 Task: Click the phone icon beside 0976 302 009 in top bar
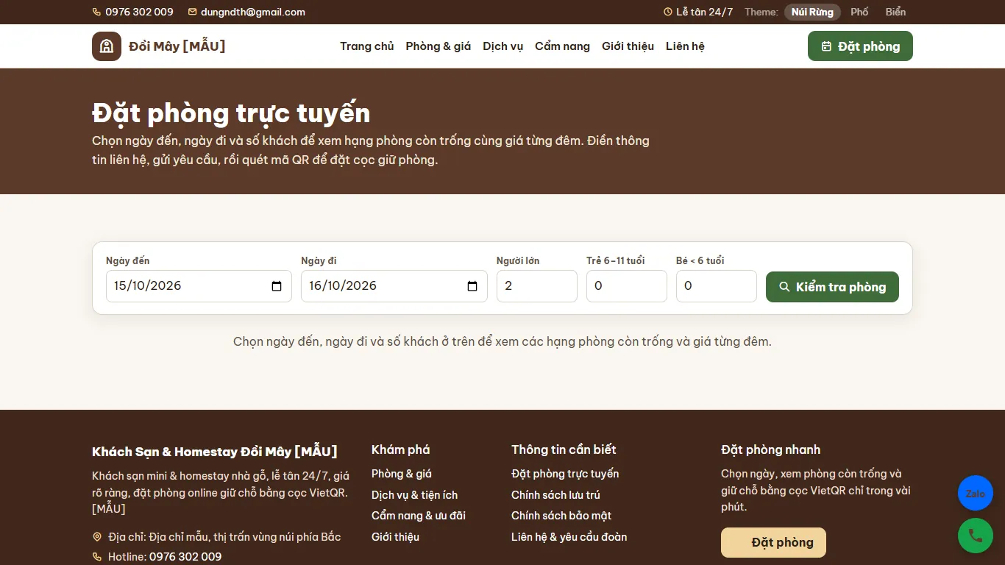tap(96, 12)
